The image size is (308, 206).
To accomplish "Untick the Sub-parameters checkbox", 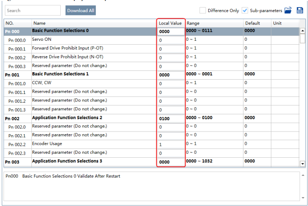I will pos(245,10).
